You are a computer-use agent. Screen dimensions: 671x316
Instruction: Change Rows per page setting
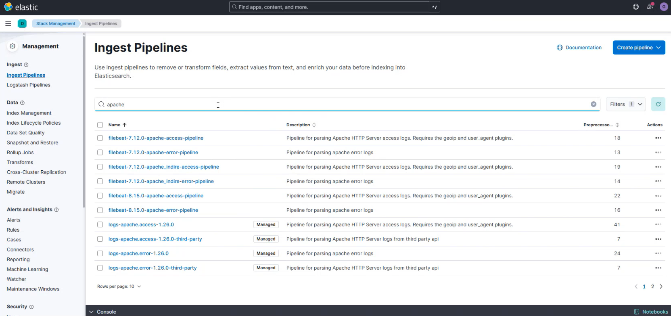click(119, 287)
